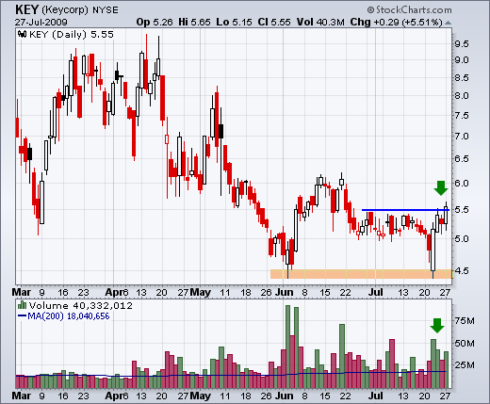Viewport: 490px width, 404px height.
Task: Click the 75M volume axis label
Action: coord(465,321)
